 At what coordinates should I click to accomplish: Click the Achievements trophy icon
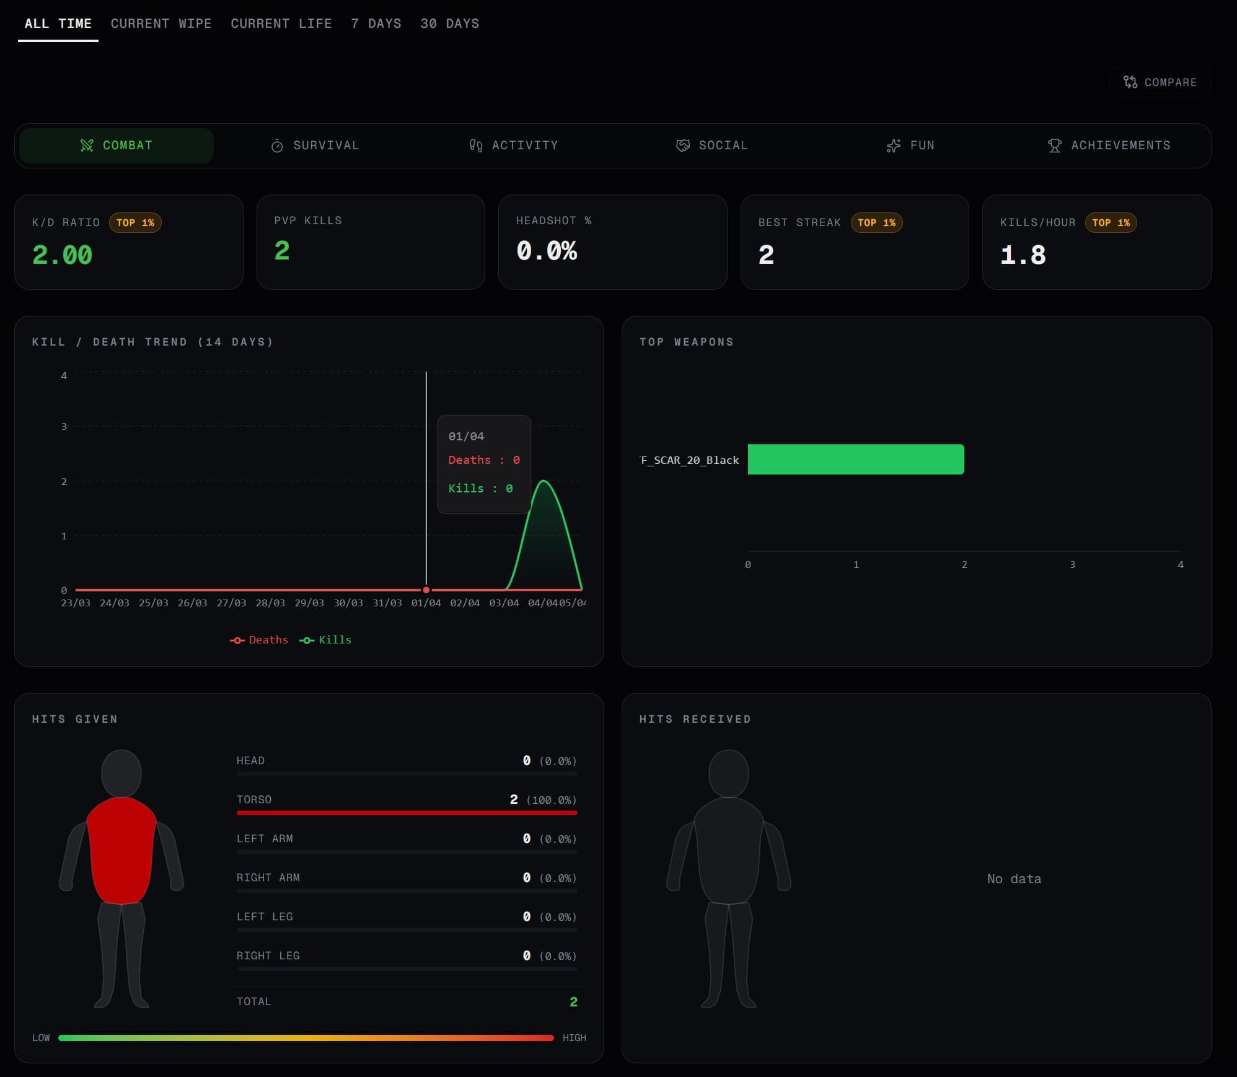pos(1055,145)
